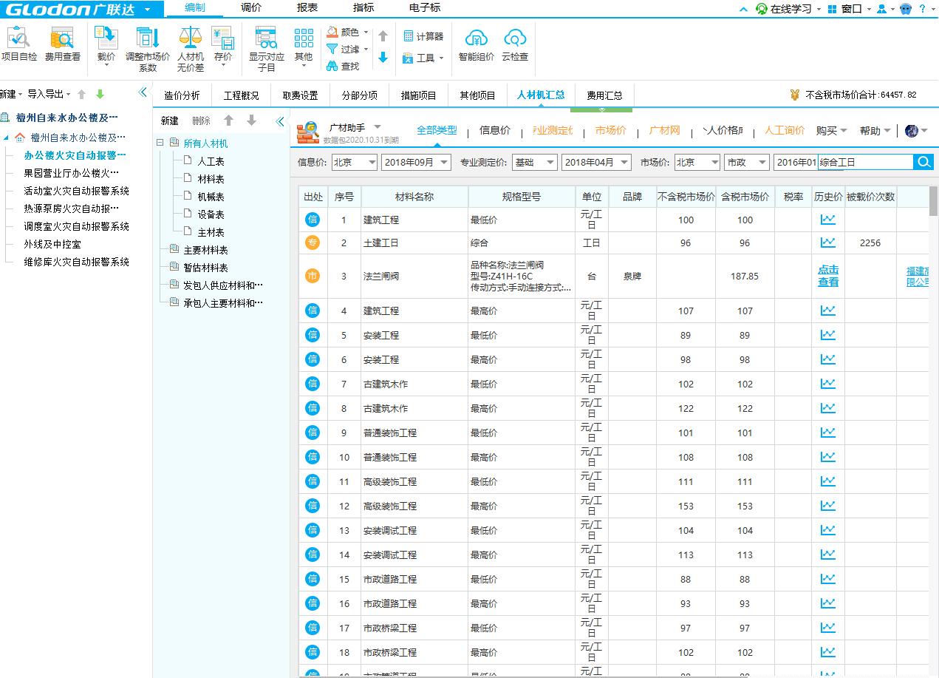Click history price chart icon in row 5

pyautogui.click(x=827, y=335)
